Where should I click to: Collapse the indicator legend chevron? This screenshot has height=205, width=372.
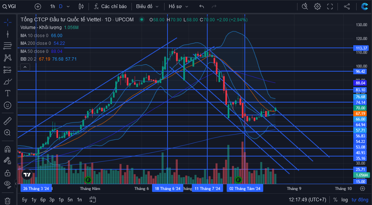[x=25, y=67]
